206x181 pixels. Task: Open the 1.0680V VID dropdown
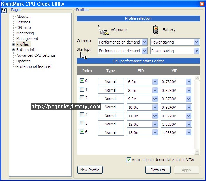pos(189,133)
